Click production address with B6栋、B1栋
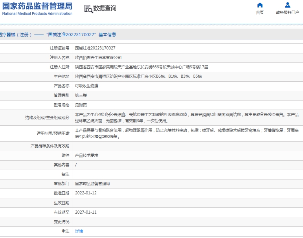Viewport: 303px width, 238px height. tap(138, 77)
